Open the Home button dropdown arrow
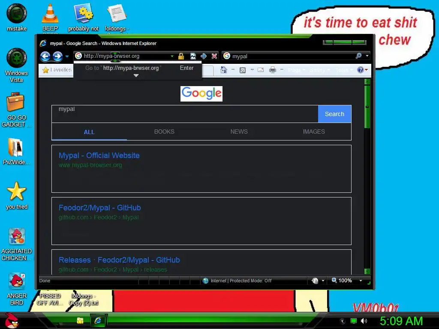Image resolution: width=439 pixels, height=329 pixels. (x=233, y=70)
